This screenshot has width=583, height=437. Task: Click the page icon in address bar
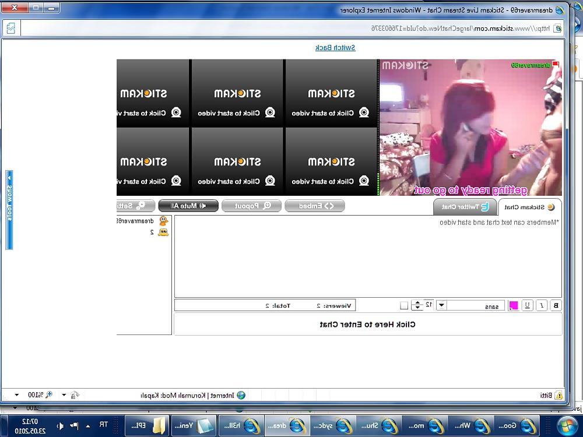coord(557,28)
